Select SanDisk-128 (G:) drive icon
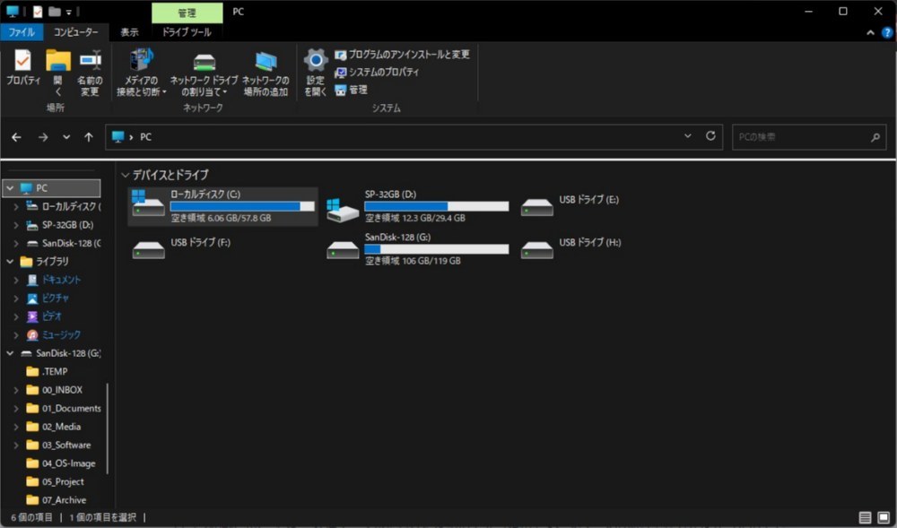The height and width of the screenshot is (528, 897). click(342, 250)
